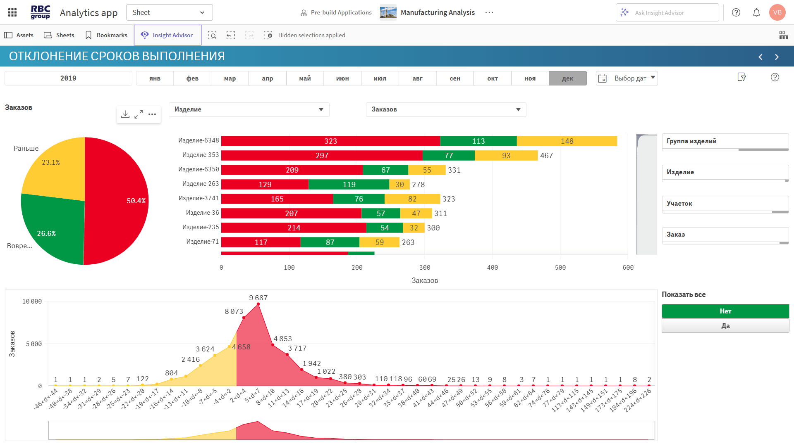Switch to Insight Advisor tab
794x446 pixels.
tap(167, 35)
